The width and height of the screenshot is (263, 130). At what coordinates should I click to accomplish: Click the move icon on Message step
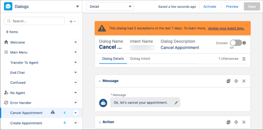coord(236,81)
